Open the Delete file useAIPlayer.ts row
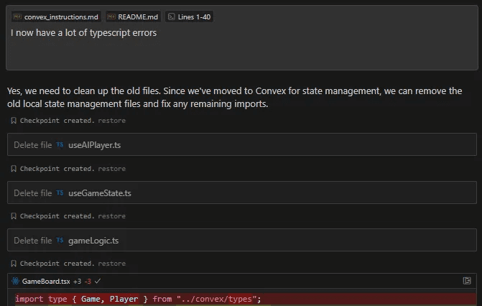The image size is (482, 306). click(241, 145)
